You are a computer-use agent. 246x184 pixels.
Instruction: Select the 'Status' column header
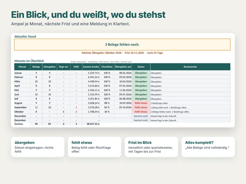point(141,67)
